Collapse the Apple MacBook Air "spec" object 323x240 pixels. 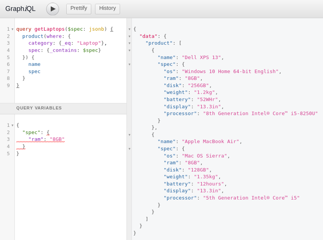pos(129,149)
